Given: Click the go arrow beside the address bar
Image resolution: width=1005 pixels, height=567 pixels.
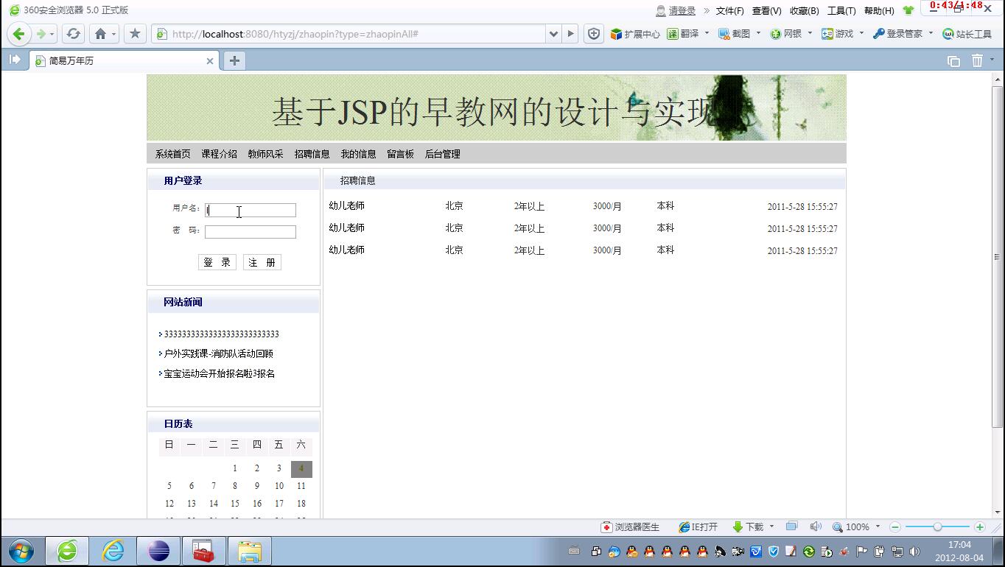Looking at the screenshot, I should [x=570, y=34].
